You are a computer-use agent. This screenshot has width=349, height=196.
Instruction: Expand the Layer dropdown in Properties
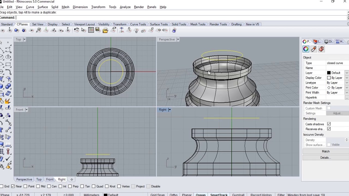click(x=347, y=73)
